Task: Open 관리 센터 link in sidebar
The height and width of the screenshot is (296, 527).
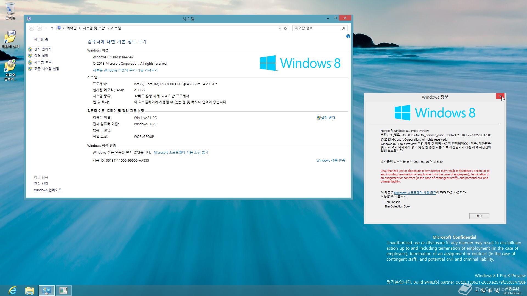Action: [41, 184]
